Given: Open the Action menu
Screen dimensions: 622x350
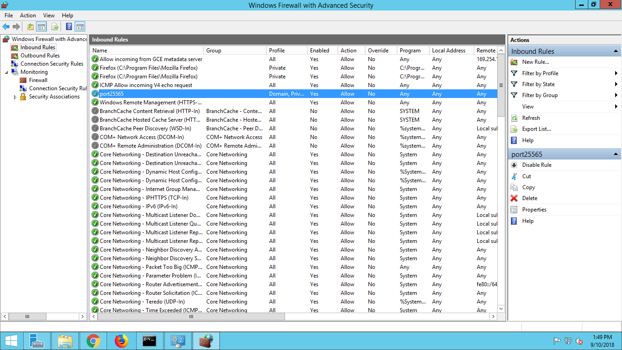Looking at the screenshot, I should [28, 15].
